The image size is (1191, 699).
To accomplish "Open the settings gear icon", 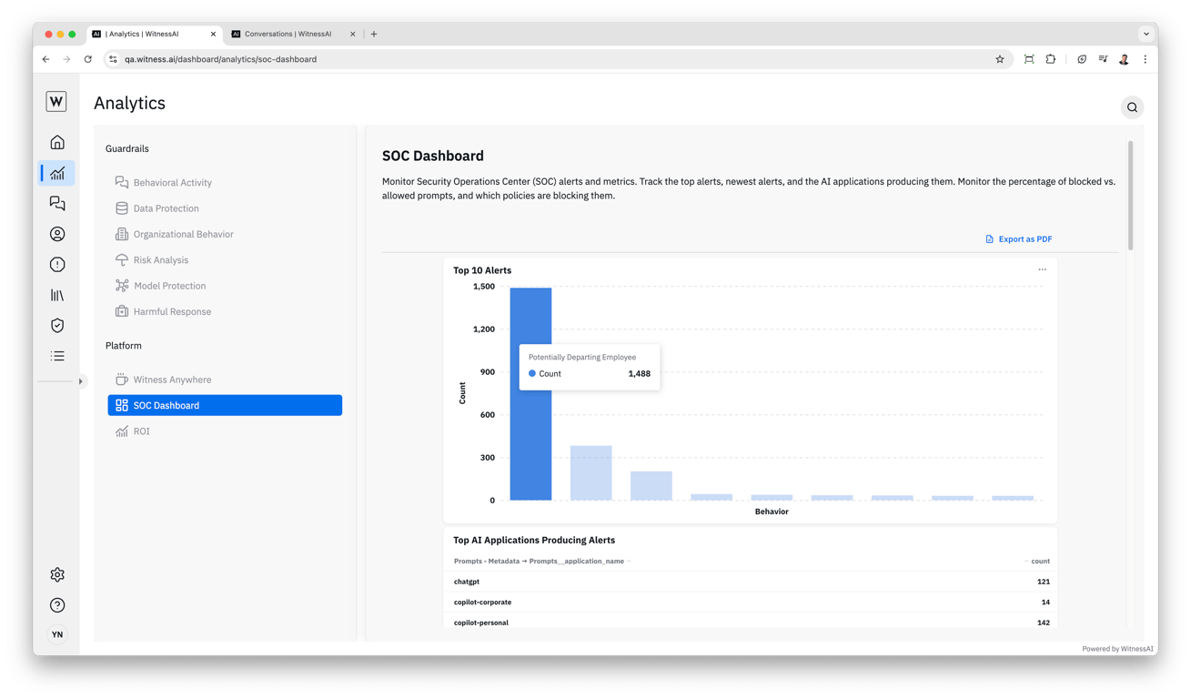I will pyautogui.click(x=57, y=574).
